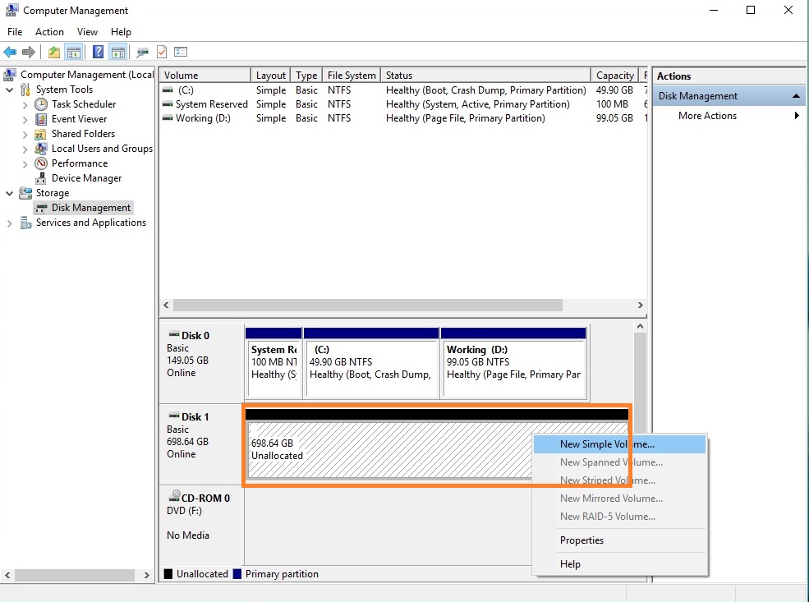This screenshot has height=602, width=809.
Task: Sort by the File System column header
Action: (x=352, y=76)
